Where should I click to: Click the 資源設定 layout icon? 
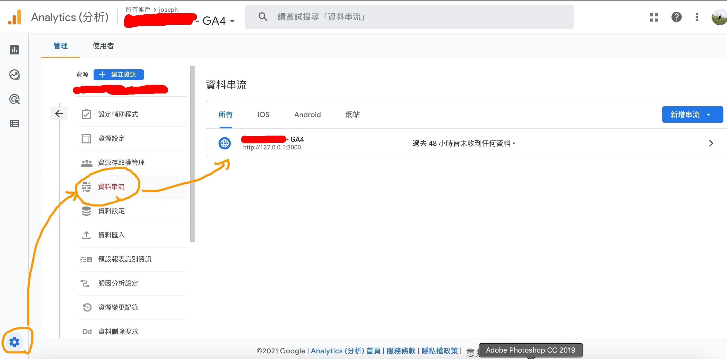tap(86, 138)
